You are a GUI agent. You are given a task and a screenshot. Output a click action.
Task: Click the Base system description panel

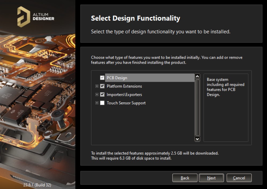226,107
